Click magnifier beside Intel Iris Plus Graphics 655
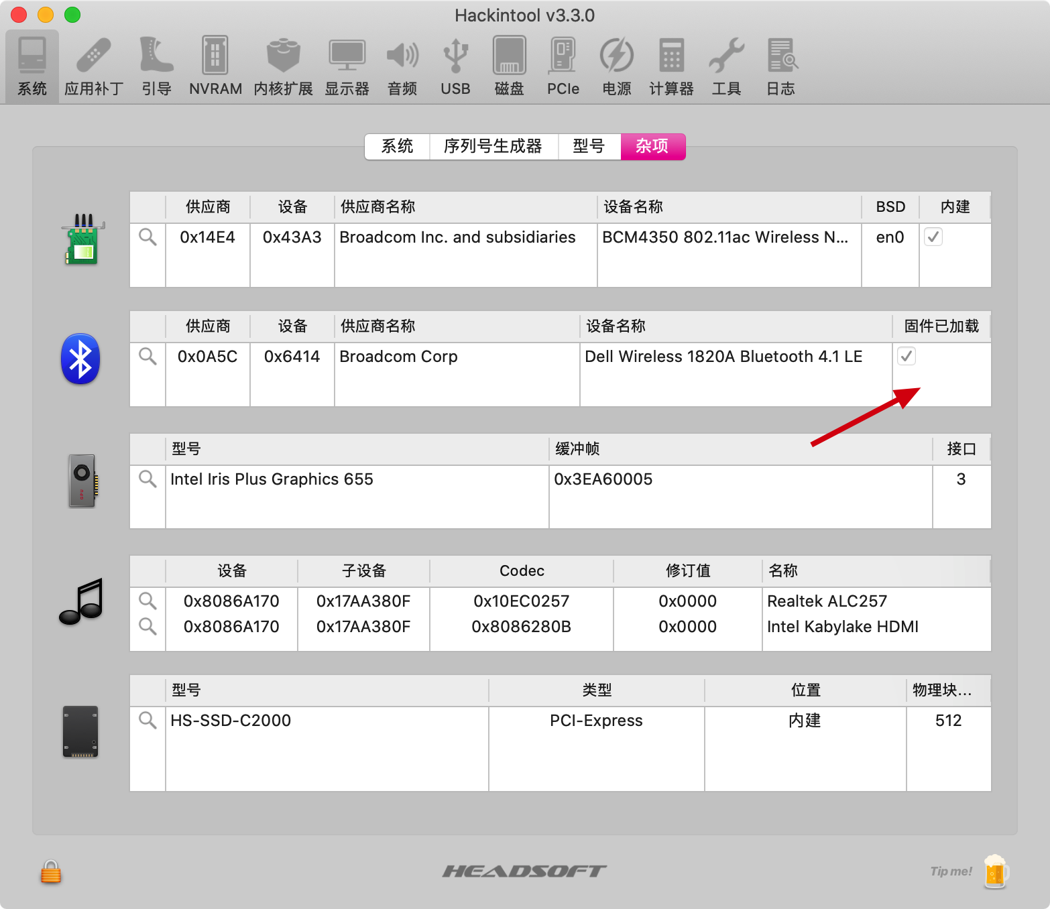Screen dimensions: 1050x909 click(148, 479)
